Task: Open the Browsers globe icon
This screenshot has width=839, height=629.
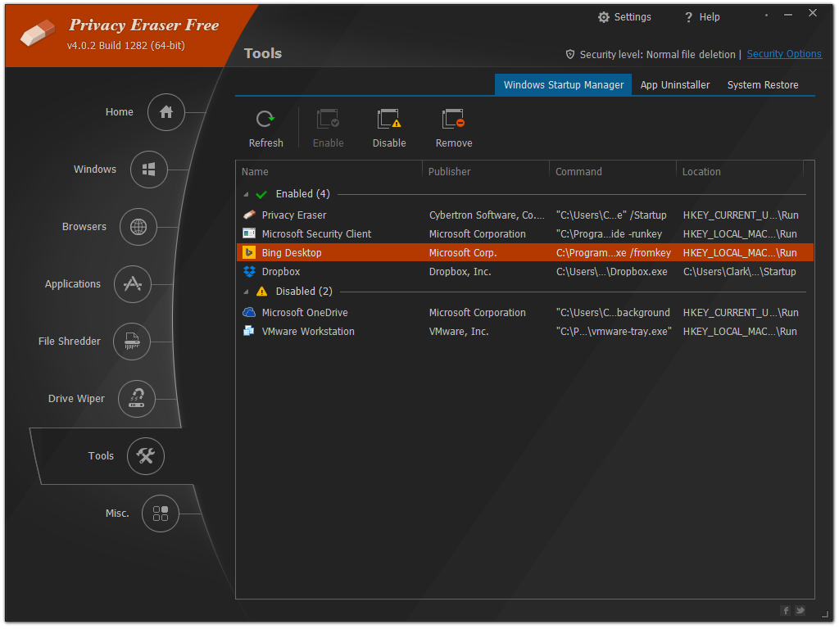Action: click(138, 227)
